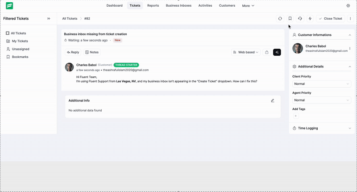Click the settings gear icon
This screenshot has width=357, height=192.
348,6
